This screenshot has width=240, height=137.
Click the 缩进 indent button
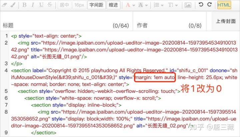click(x=113, y=5)
